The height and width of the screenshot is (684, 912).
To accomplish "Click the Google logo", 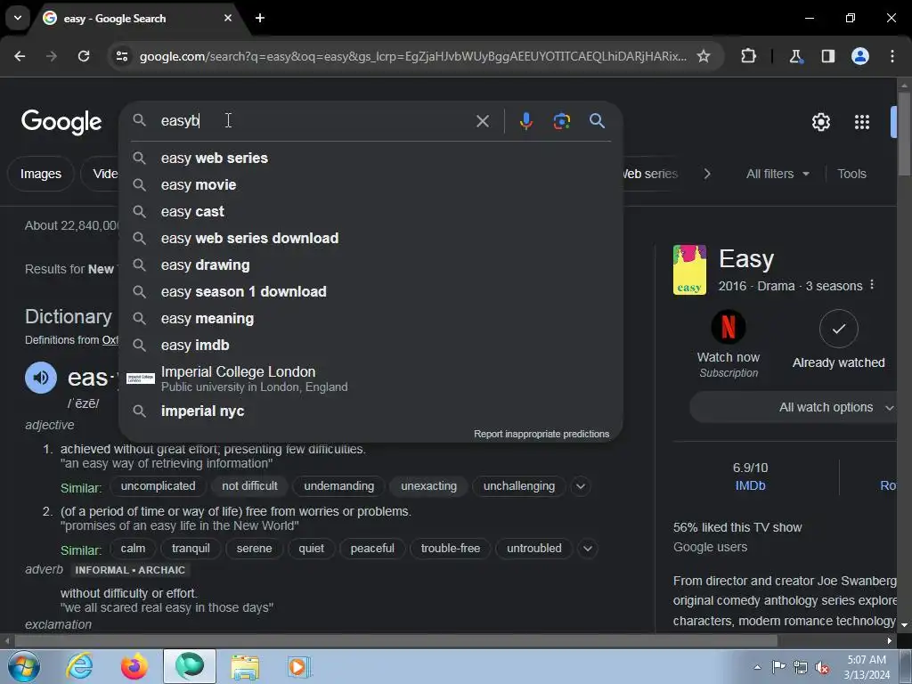I will click(x=61, y=121).
